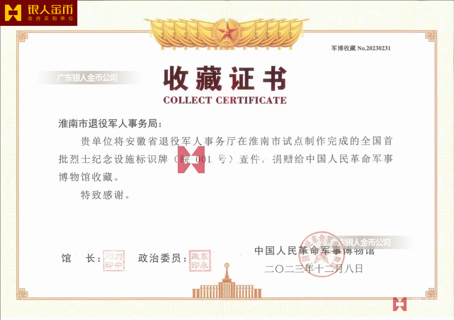This screenshot has height=320, width=454.
Task: Click the date "二〇二三年十二月八日"
Action: pyautogui.click(x=314, y=269)
